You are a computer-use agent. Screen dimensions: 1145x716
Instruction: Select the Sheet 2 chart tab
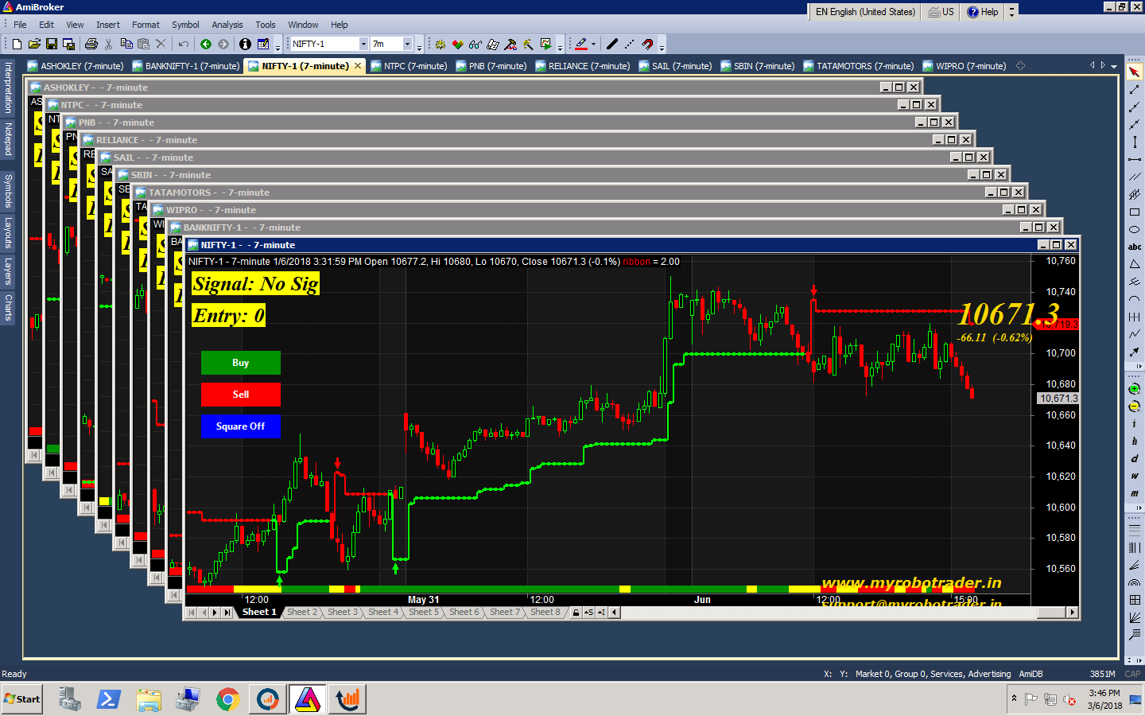[x=302, y=613]
